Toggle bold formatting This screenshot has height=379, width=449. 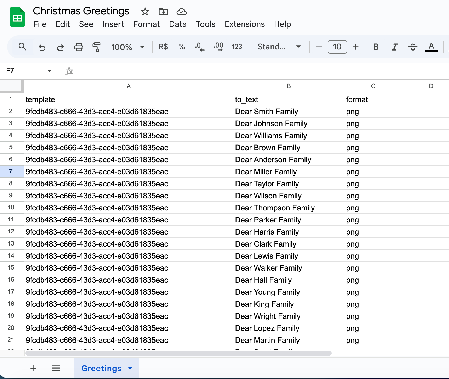click(376, 47)
